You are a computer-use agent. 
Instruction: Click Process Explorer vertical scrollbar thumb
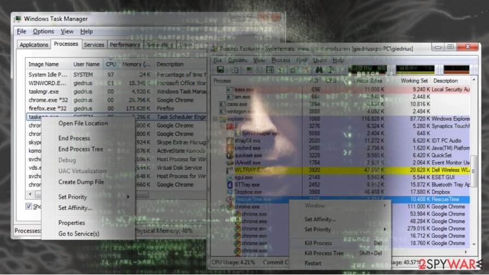click(x=473, y=171)
